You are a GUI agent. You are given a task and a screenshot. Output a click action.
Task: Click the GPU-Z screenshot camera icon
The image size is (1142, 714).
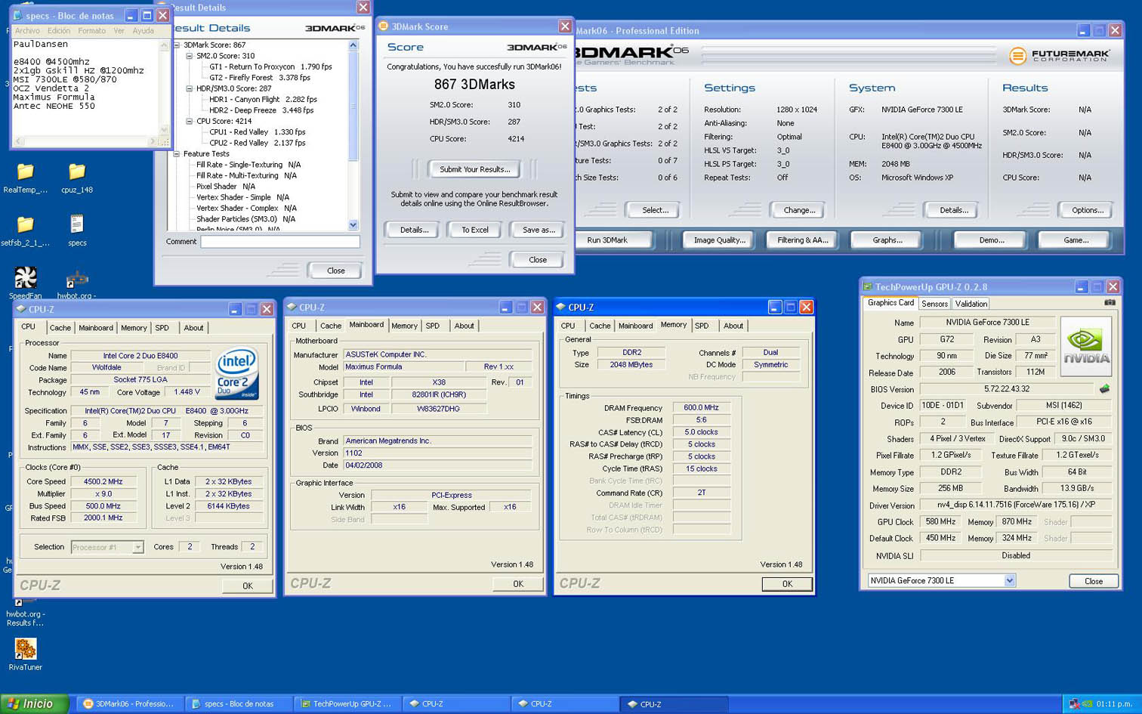pyautogui.click(x=1110, y=302)
